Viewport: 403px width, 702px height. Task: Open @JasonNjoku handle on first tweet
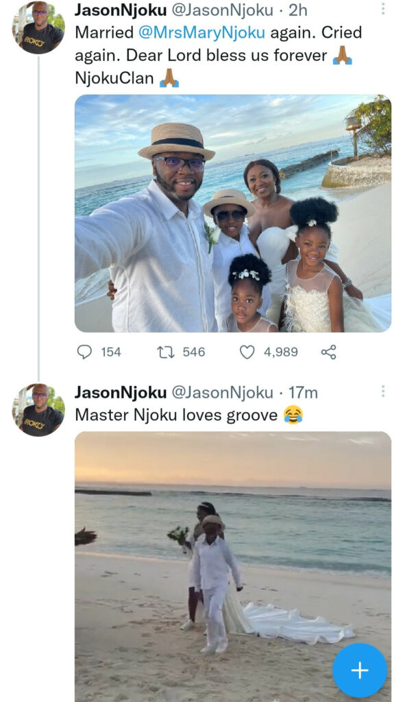click(x=223, y=10)
